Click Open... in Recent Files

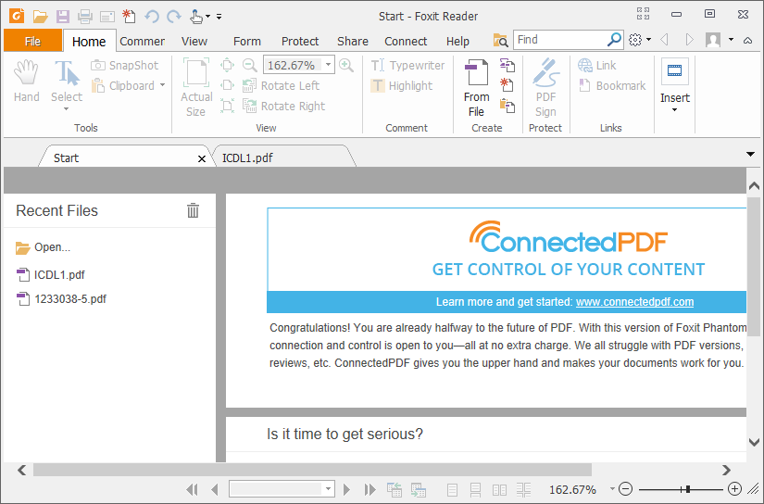pos(43,247)
